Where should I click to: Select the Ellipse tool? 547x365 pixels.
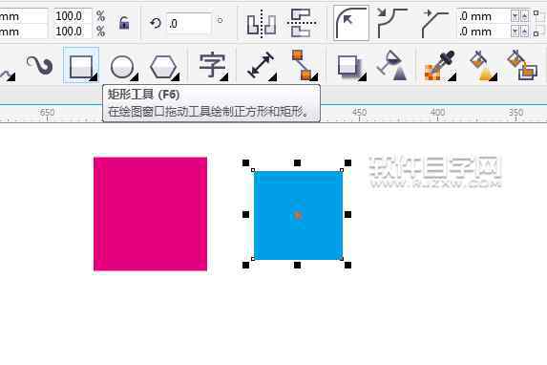point(122,66)
